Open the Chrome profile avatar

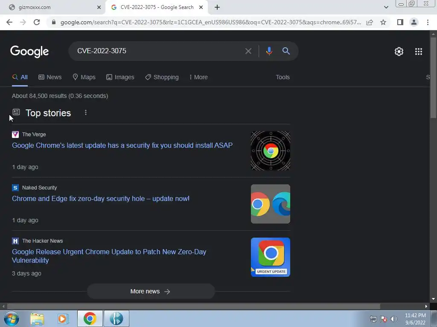(414, 22)
